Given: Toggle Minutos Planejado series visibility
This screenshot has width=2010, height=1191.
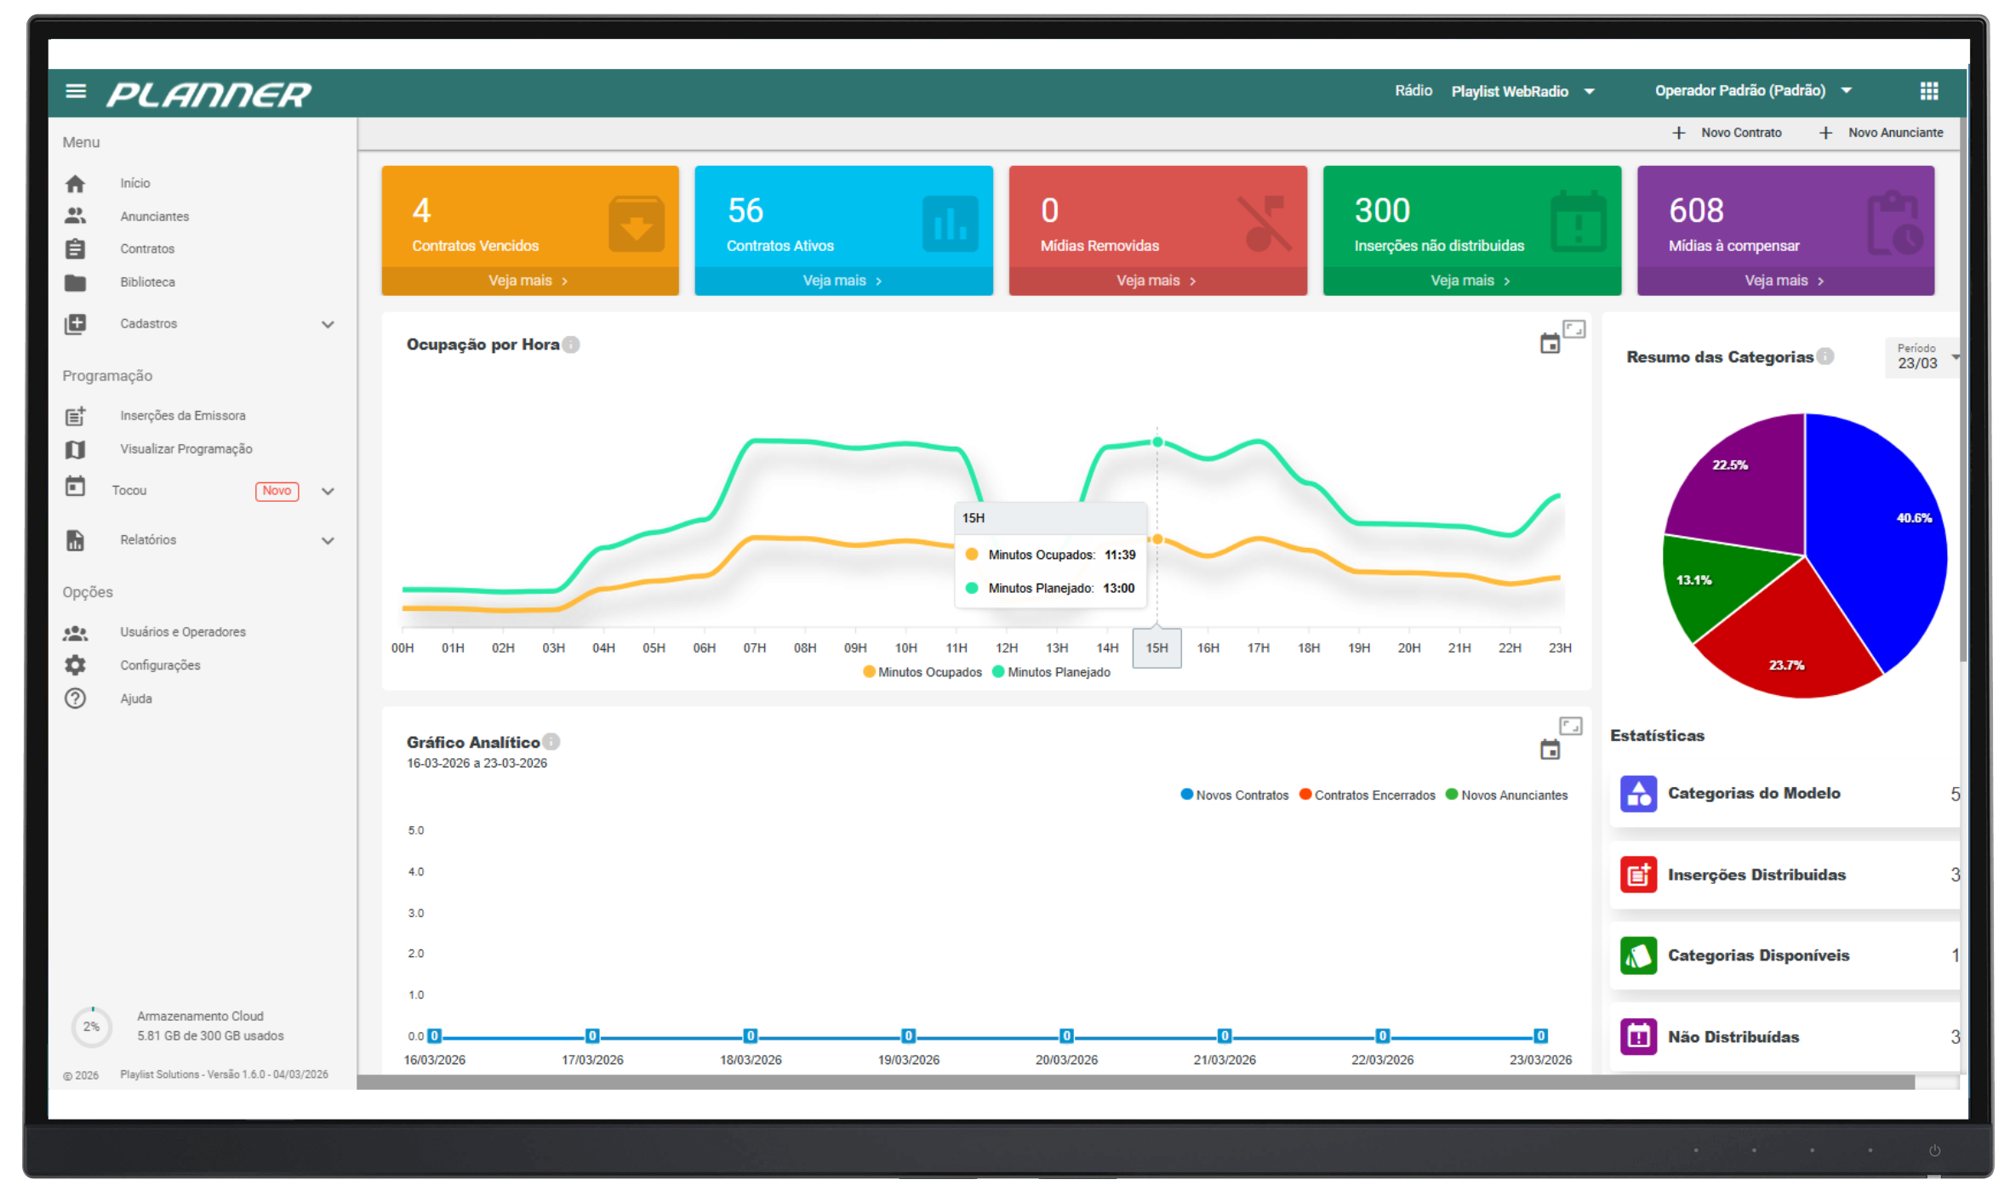Looking at the screenshot, I should click(x=1052, y=671).
